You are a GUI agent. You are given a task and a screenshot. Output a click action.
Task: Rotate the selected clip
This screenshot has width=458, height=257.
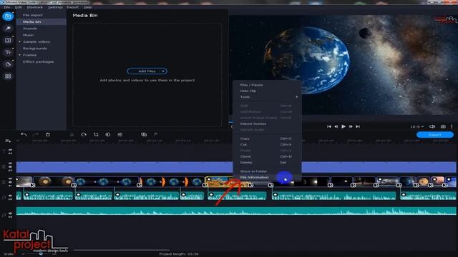click(x=84, y=134)
